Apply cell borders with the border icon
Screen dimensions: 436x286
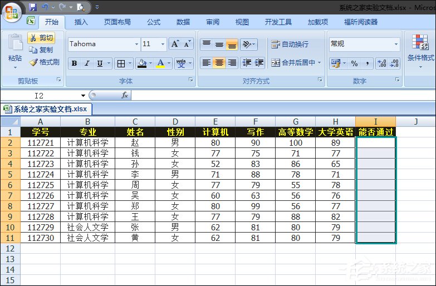pos(121,63)
